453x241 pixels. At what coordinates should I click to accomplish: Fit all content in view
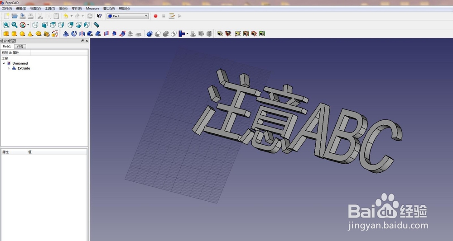(x=6, y=25)
